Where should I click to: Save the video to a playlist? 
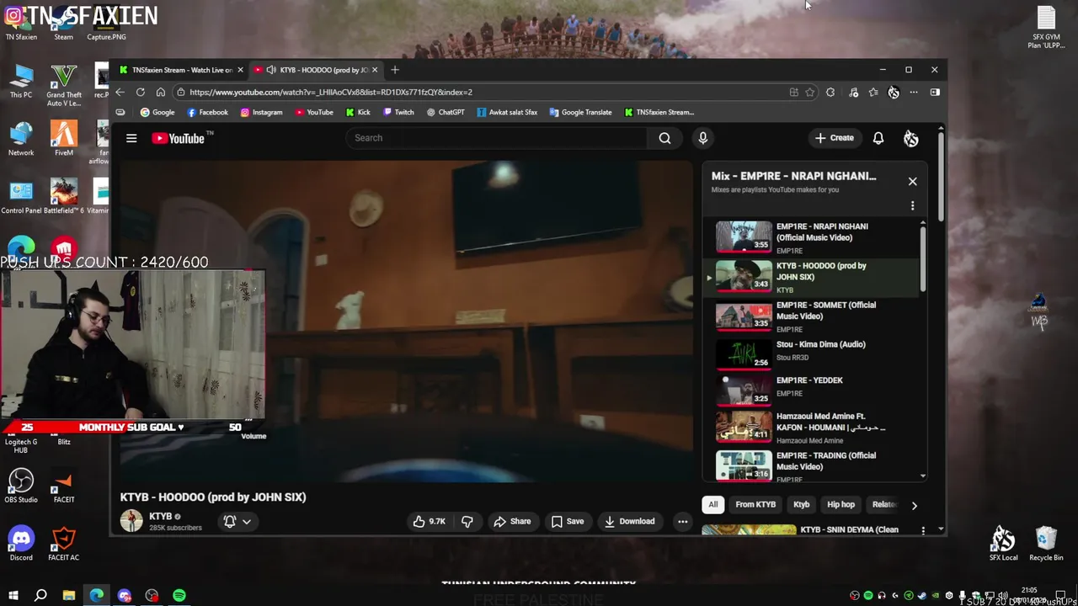(x=567, y=521)
